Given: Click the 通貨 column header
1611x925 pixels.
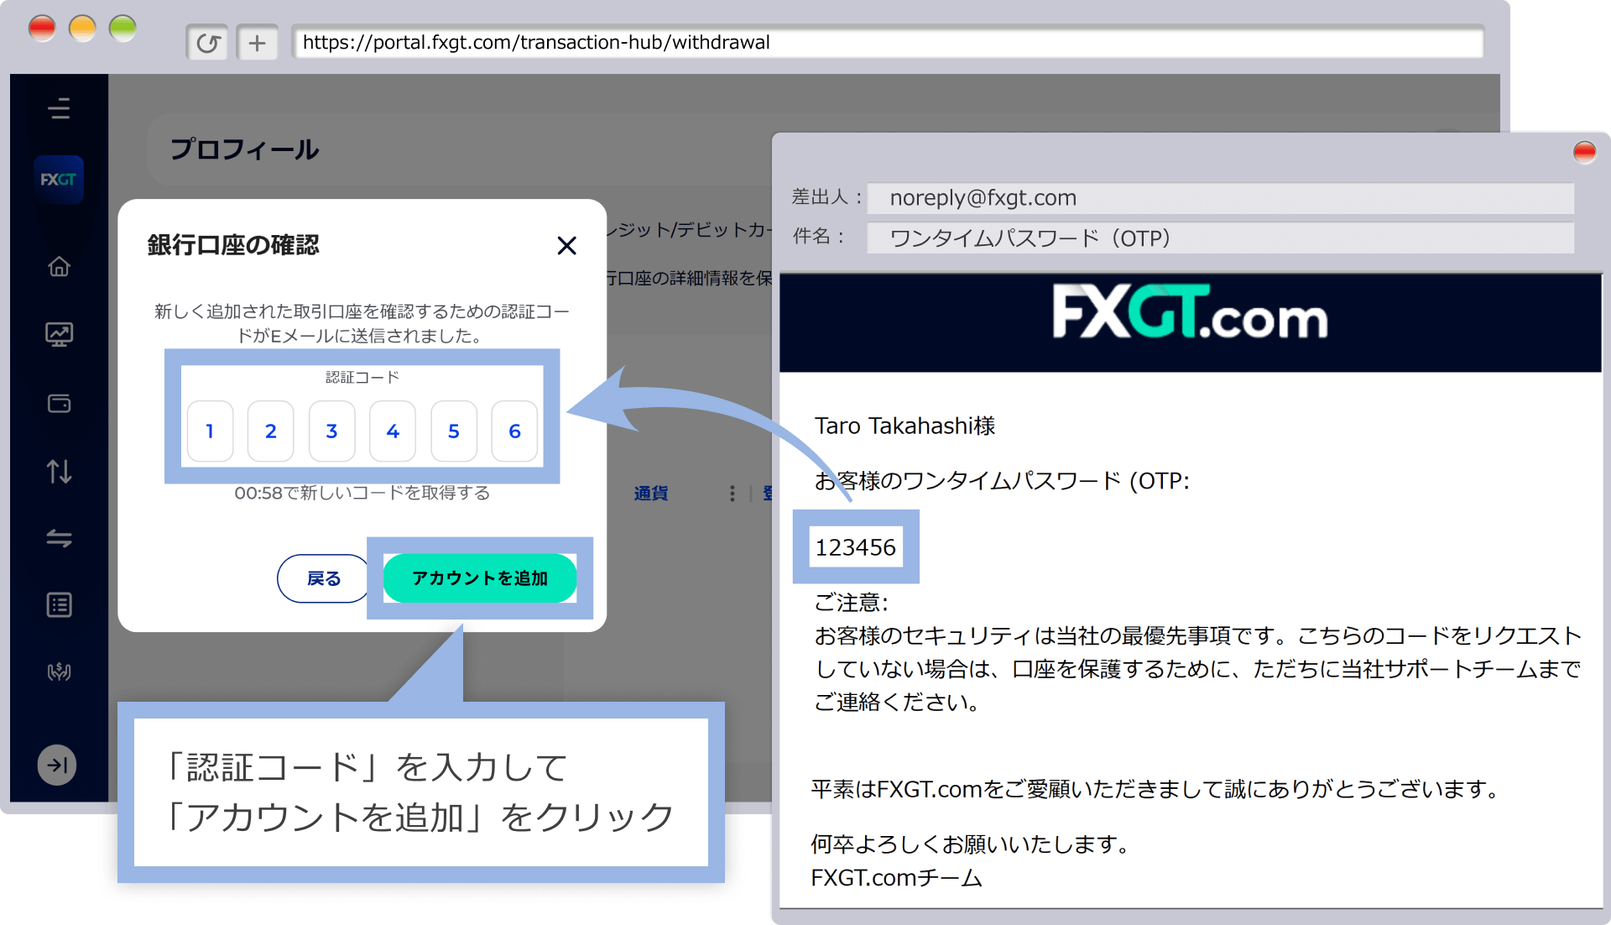Looking at the screenshot, I should click(x=651, y=494).
